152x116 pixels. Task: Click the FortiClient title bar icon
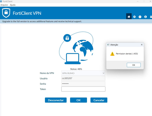(1, 1)
